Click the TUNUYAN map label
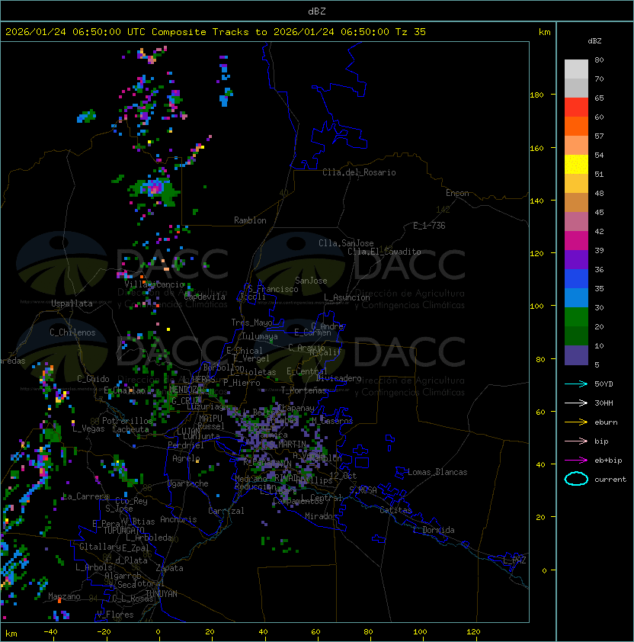Image resolution: width=634 pixels, height=642 pixels. tap(162, 594)
